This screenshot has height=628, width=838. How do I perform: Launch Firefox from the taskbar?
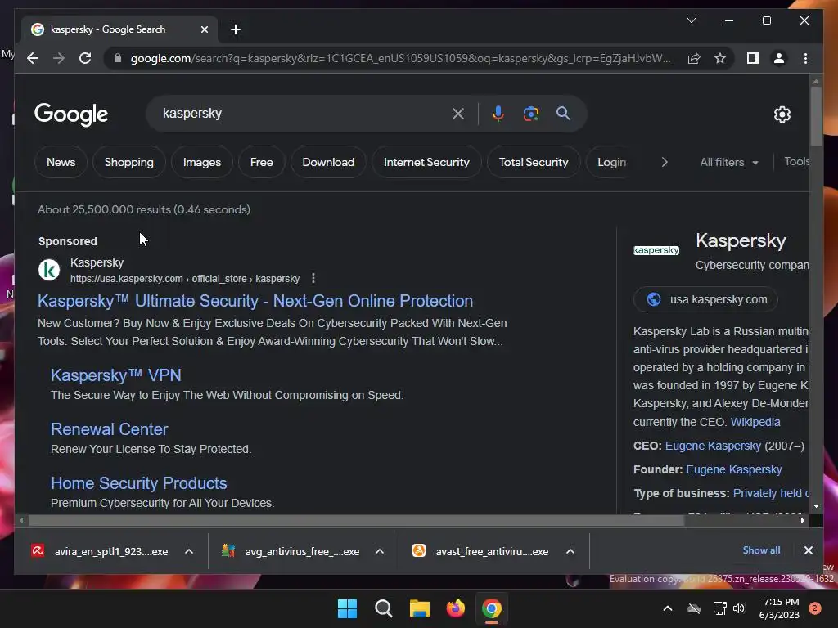(x=455, y=608)
